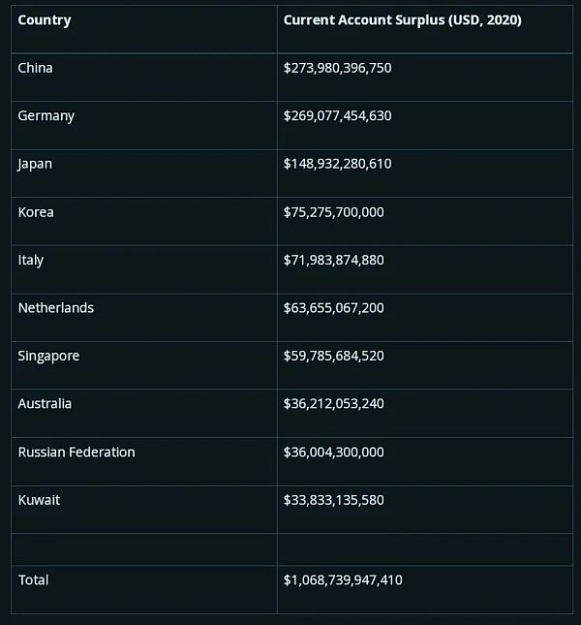Select Netherlands' value $63,655,067,200

click(x=334, y=308)
